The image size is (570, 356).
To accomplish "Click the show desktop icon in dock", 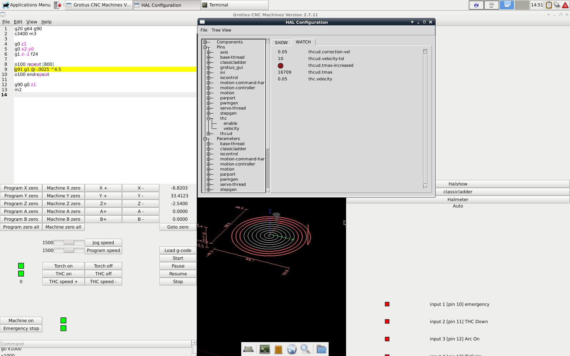I will tap(248, 349).
